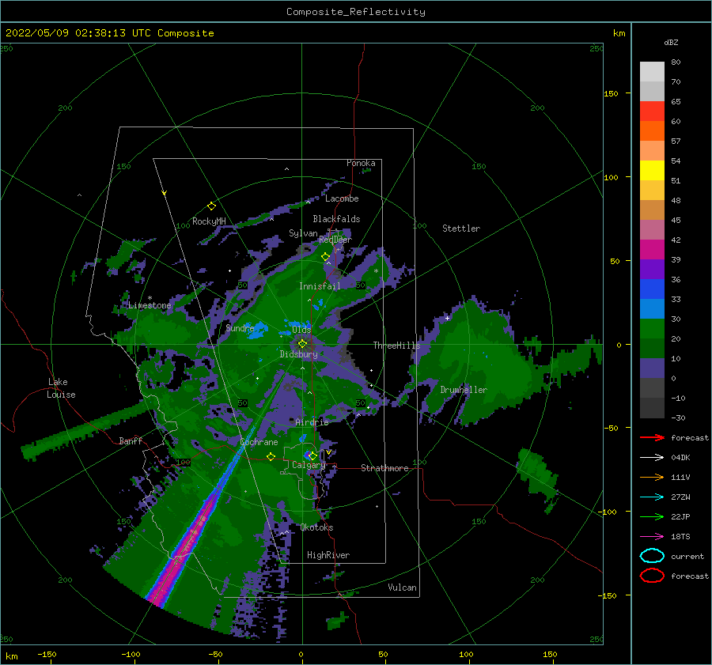Click the green 22JP arrow icon
This screenshot has width=712, height=665.
tap(652, 516)
